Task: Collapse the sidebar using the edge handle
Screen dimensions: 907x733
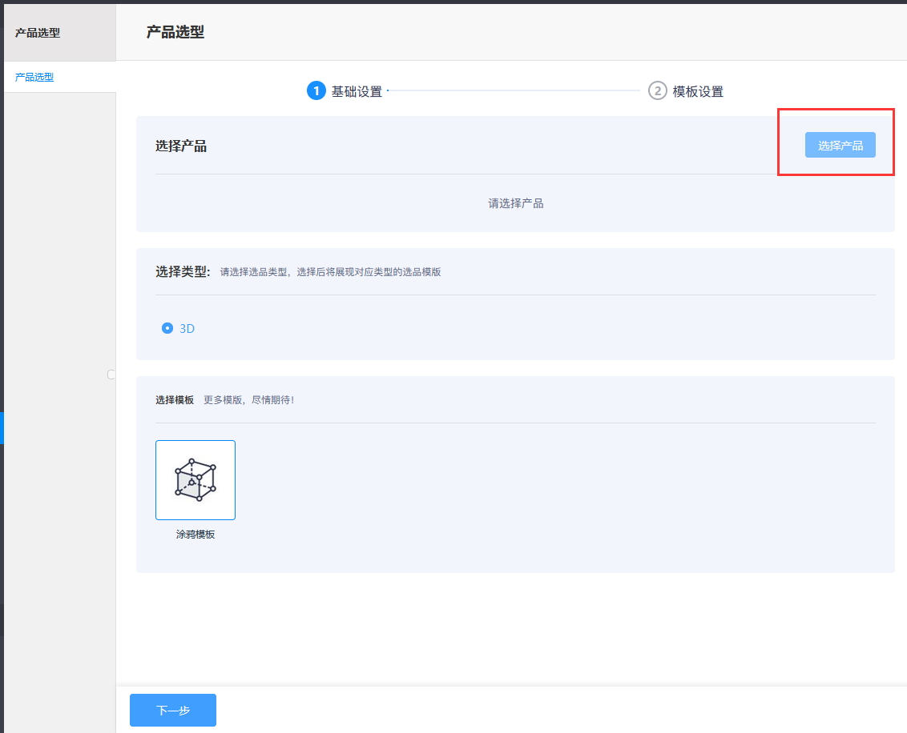Action: click(x=111, y=375)
